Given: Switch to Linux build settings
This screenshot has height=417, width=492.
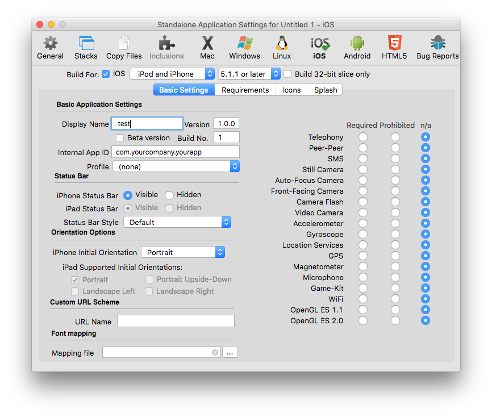Looking at the screenshot, I should (282, 47).
